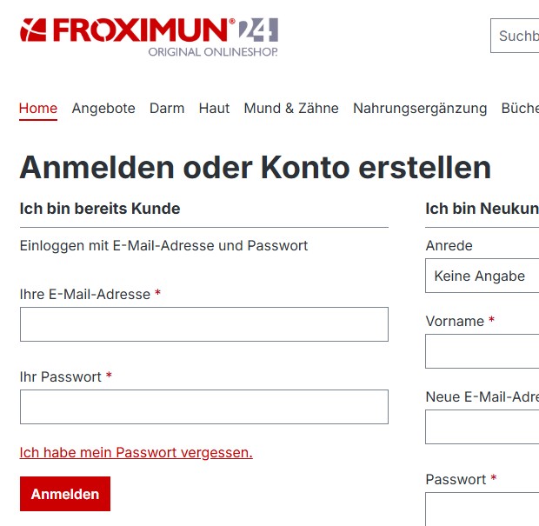Select the Haut menu item

coord(214,109)
